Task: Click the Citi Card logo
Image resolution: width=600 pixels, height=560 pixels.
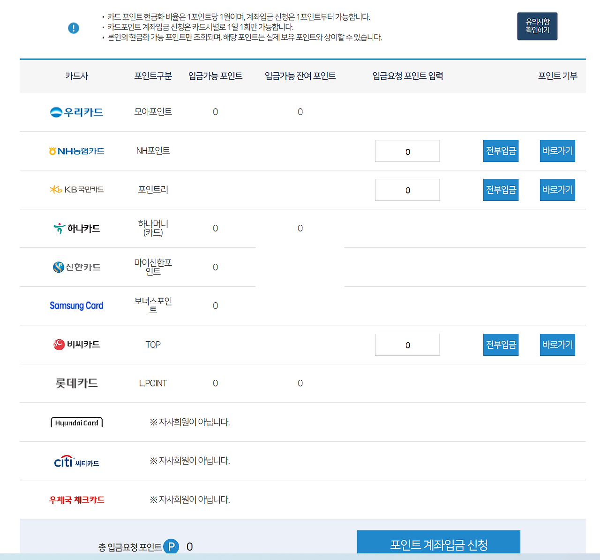Action: (x=76, y=461)
